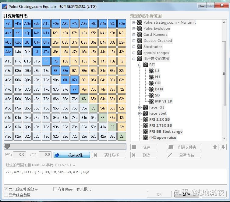Move selected range down with the arrow button
This screenshot has height=202, width=230.
click(x=223, y=147)
